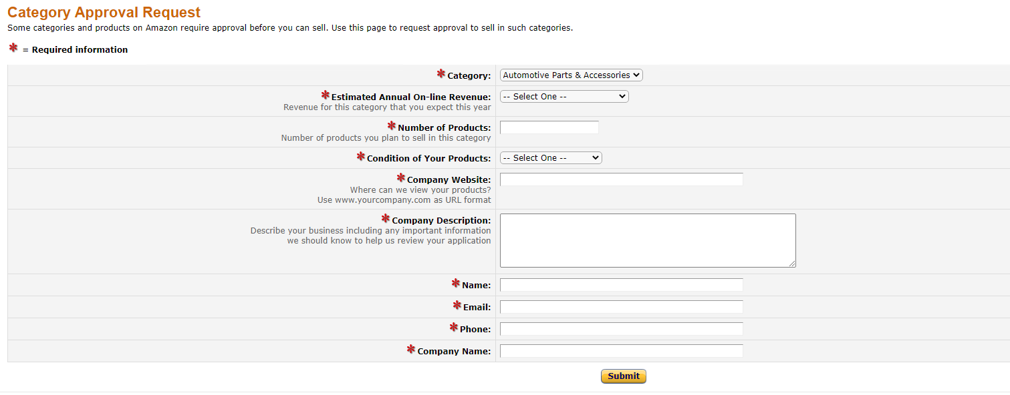
Task: Expand the Estimated Annual On-line Revenue dropdown
Action: 564,97
